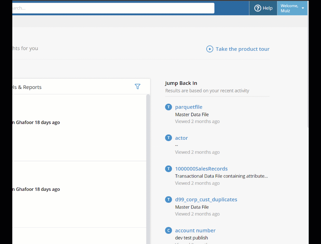Click the T icon beside 1000000SalesRecords
The image size is (321, 244).
pos(168,169)
